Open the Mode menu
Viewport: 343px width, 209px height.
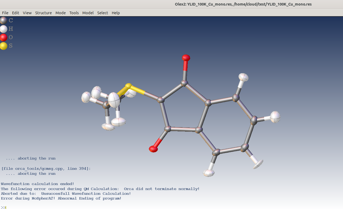[x=60, y=13]
